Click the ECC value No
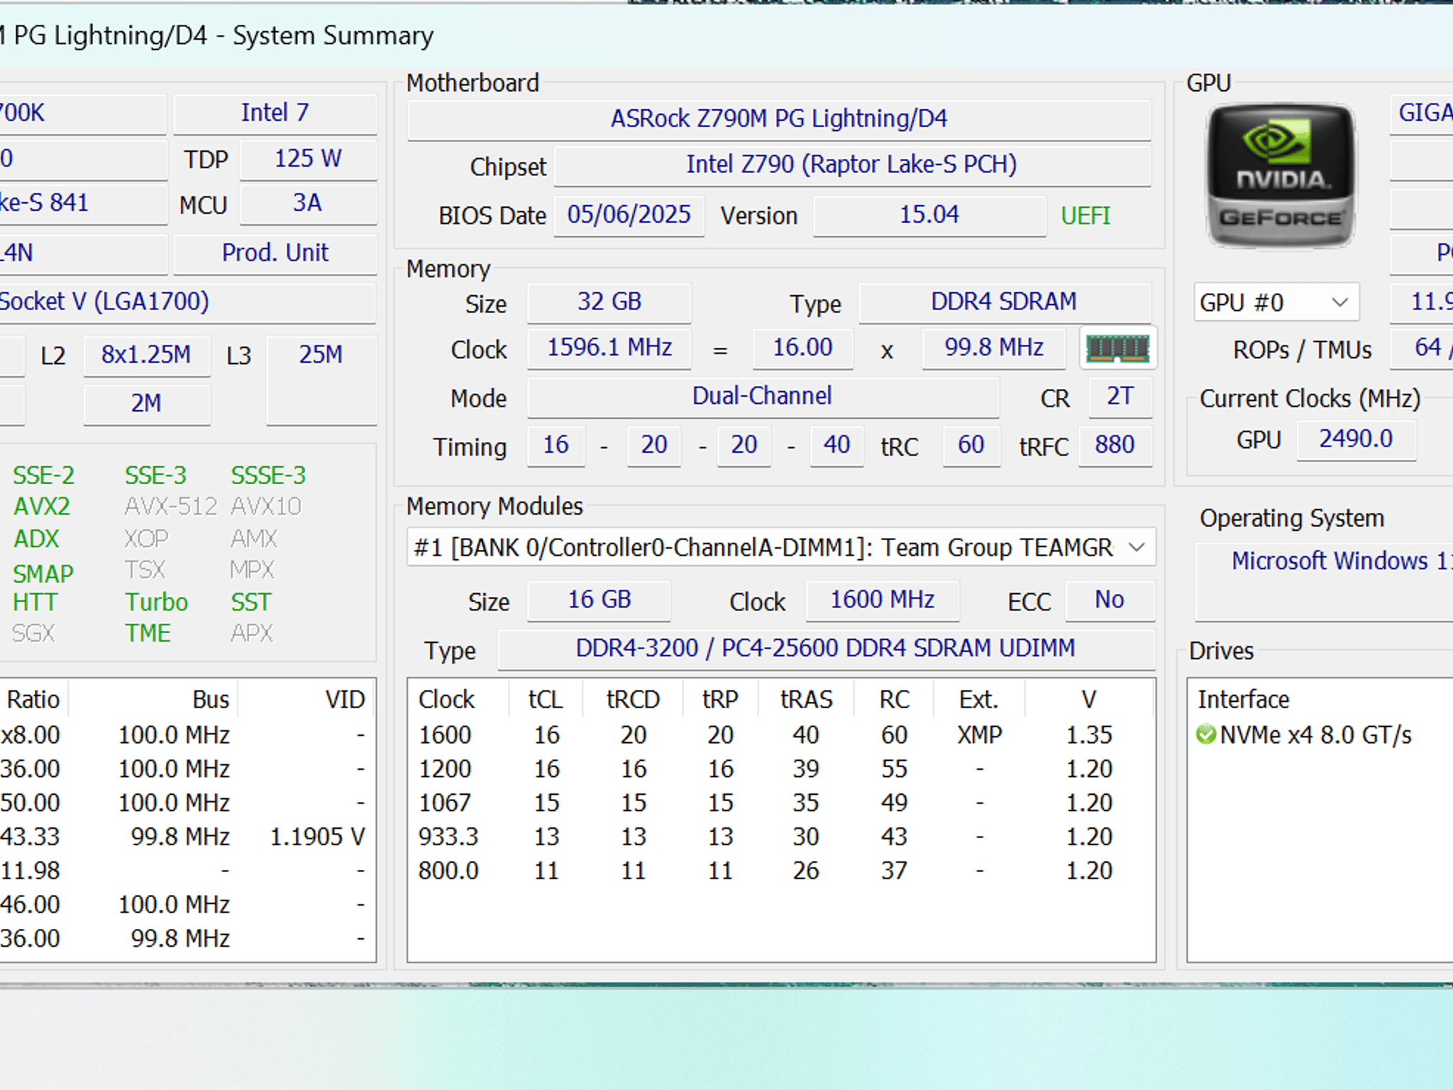 coord(1110,600)
